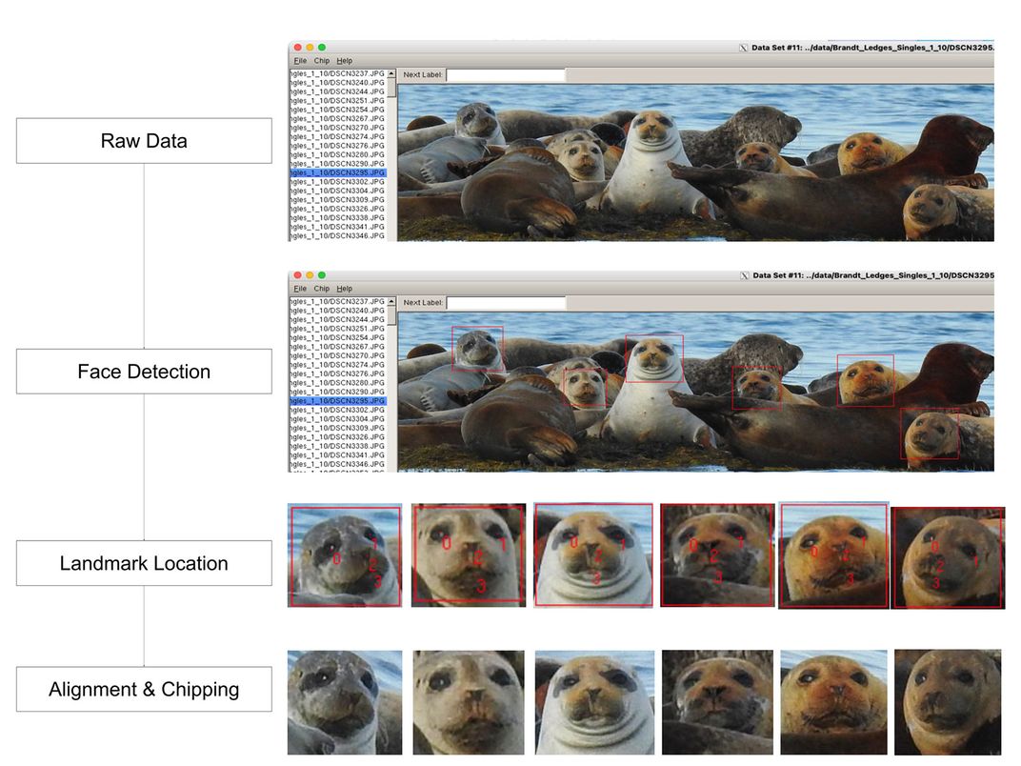Click X11 icon in Raw Data title bar
The height and width of the screenshot is (766, 1021).
(x=743, y=48)
